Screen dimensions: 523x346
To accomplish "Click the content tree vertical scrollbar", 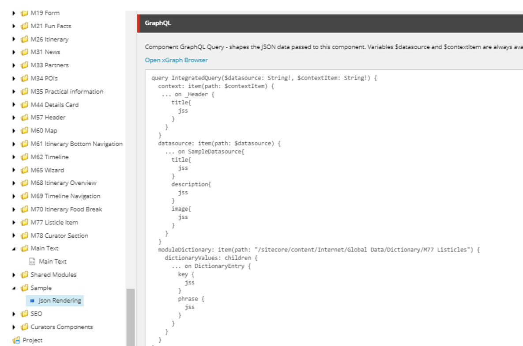I will pyautogui.click(x=131, y=316).
